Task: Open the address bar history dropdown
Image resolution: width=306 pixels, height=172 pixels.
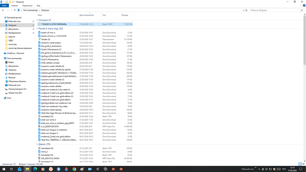Action: click(244, 10)
